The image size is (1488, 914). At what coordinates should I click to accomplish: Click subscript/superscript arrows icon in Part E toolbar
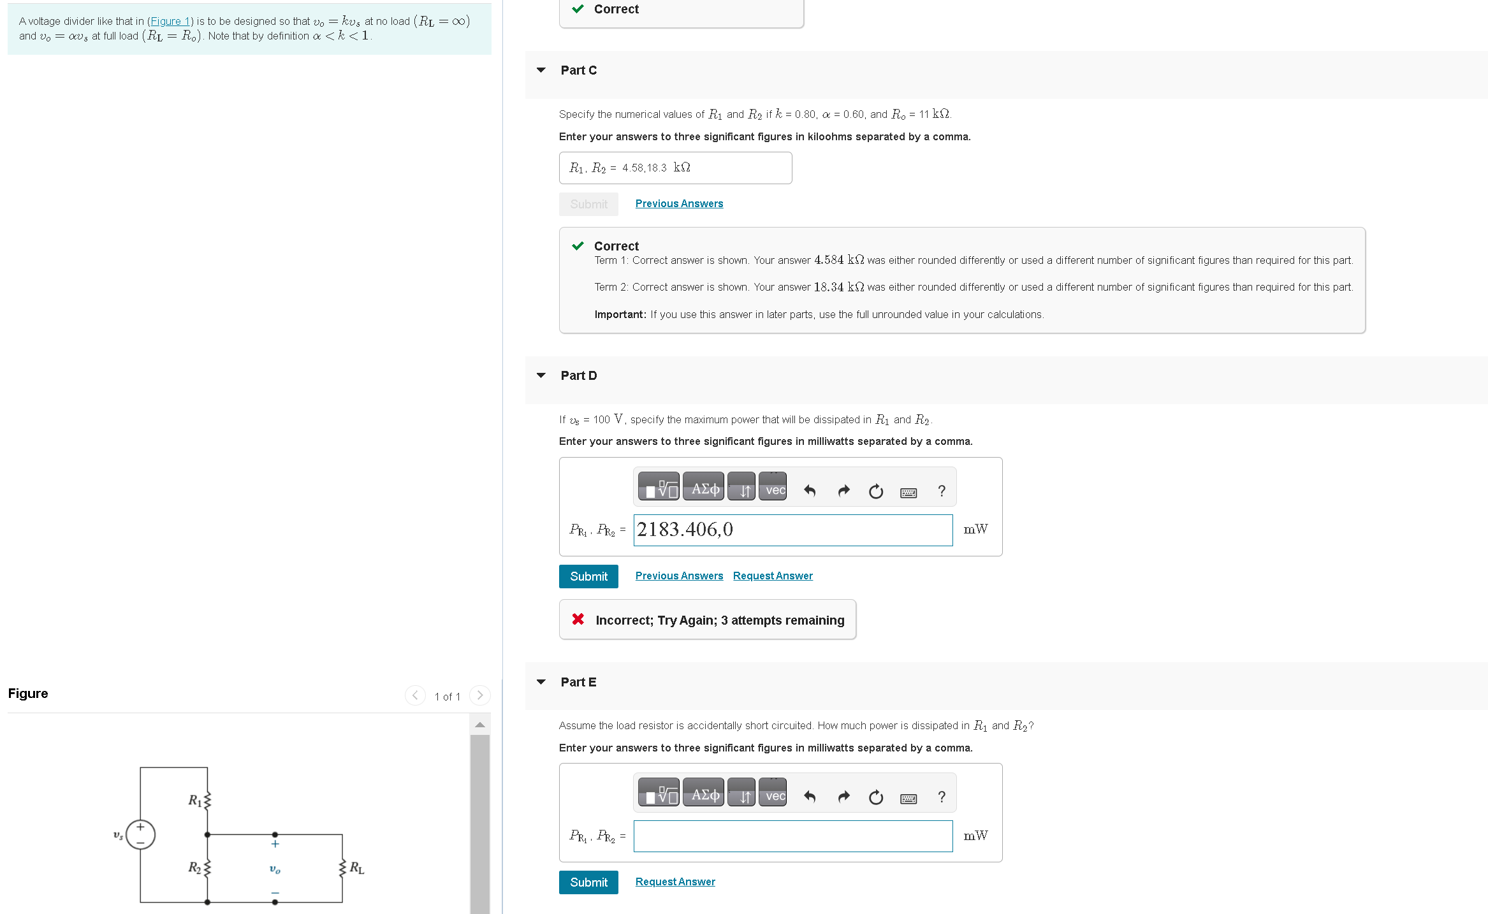(x=742, y=795)
